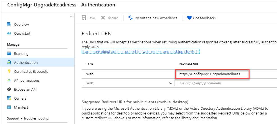The image size is (277, 124).
Task: Click the Overview grid icon
Action: click(x=9, y=24)
